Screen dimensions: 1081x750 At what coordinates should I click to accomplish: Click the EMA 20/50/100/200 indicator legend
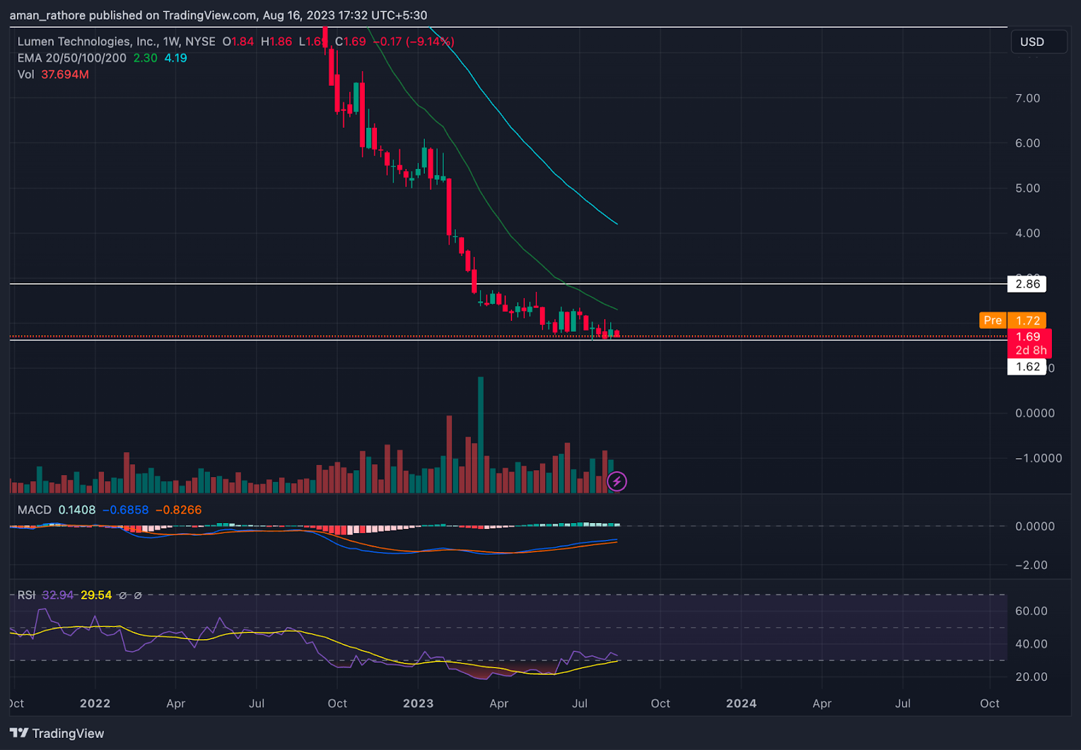click(x=72, y=58)
